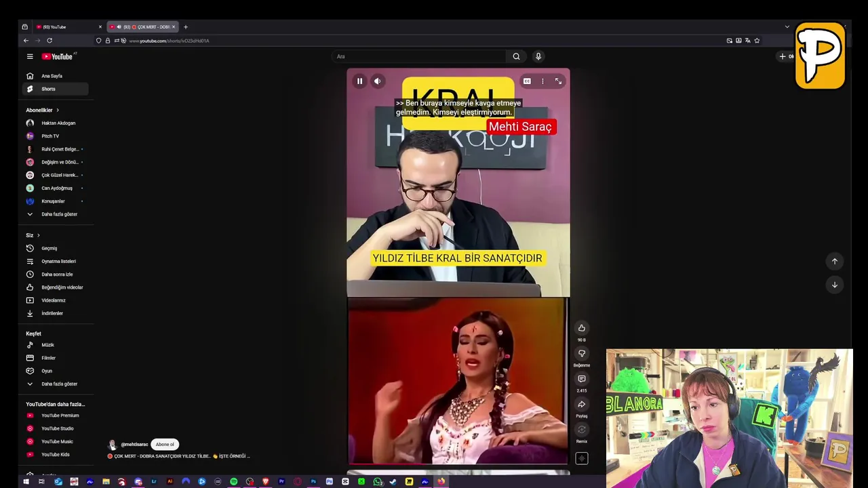Open İndirilenler downloads
The image size is (868, 488).
(54, 313)
